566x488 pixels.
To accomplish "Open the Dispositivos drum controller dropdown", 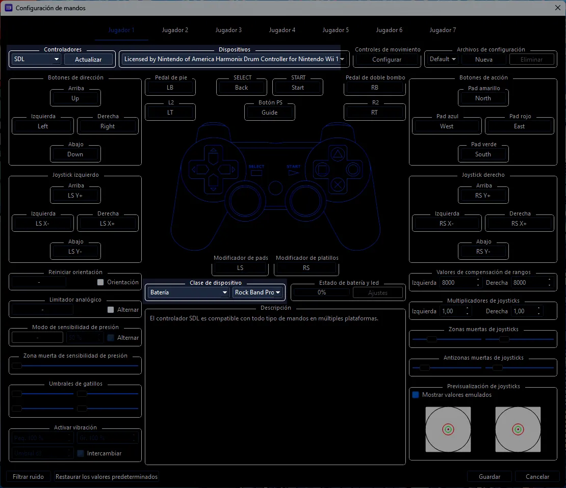I will [x=234, y=59].
